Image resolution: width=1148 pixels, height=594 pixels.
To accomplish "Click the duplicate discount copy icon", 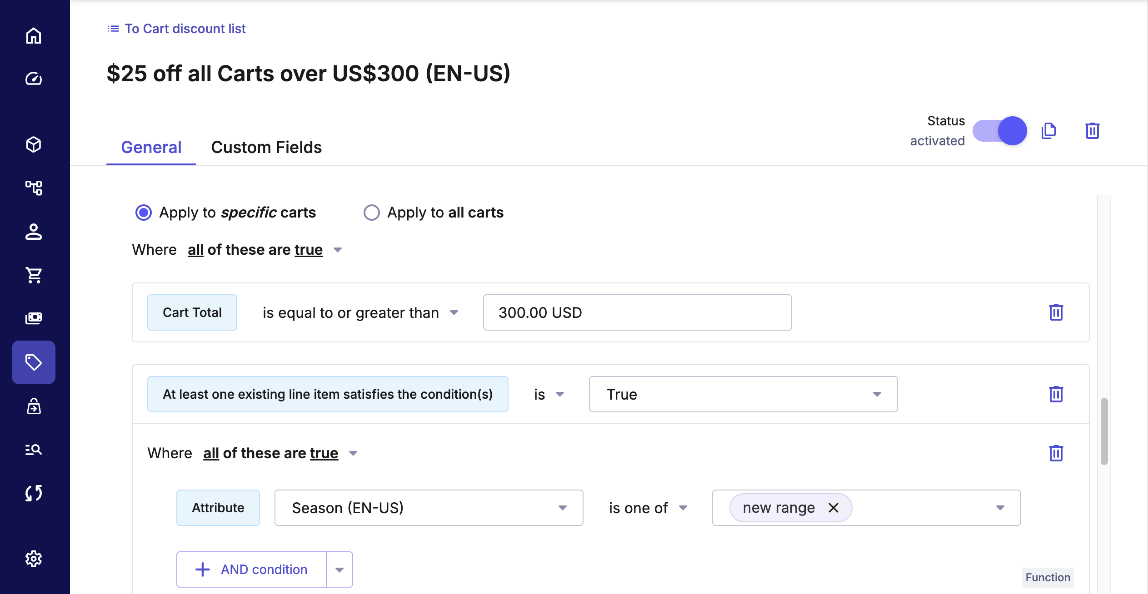I will tap(1048, 131).
